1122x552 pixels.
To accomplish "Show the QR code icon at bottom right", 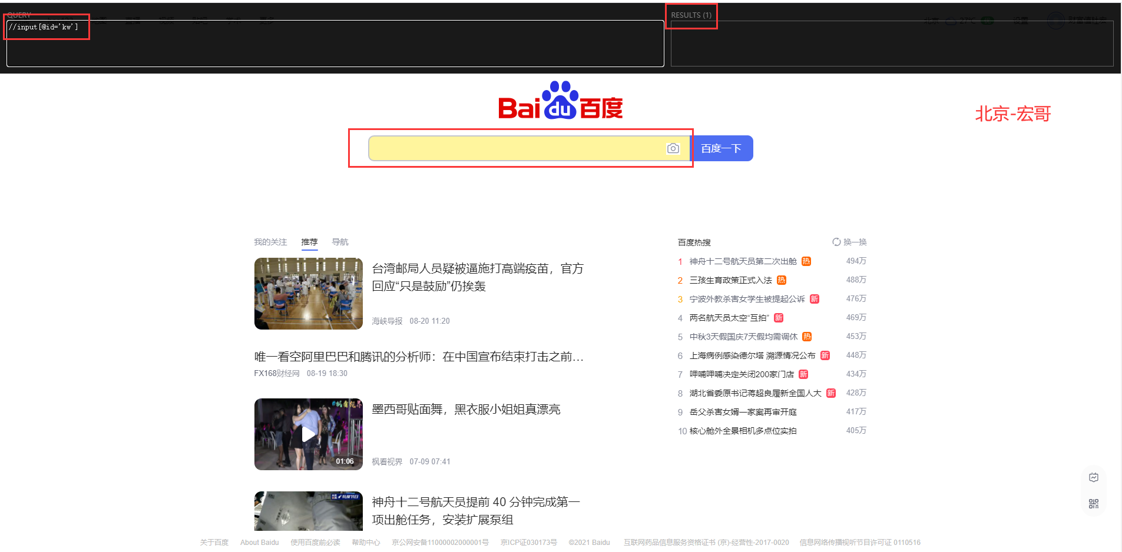I will pyautogui.click(x=1094, y=504).
